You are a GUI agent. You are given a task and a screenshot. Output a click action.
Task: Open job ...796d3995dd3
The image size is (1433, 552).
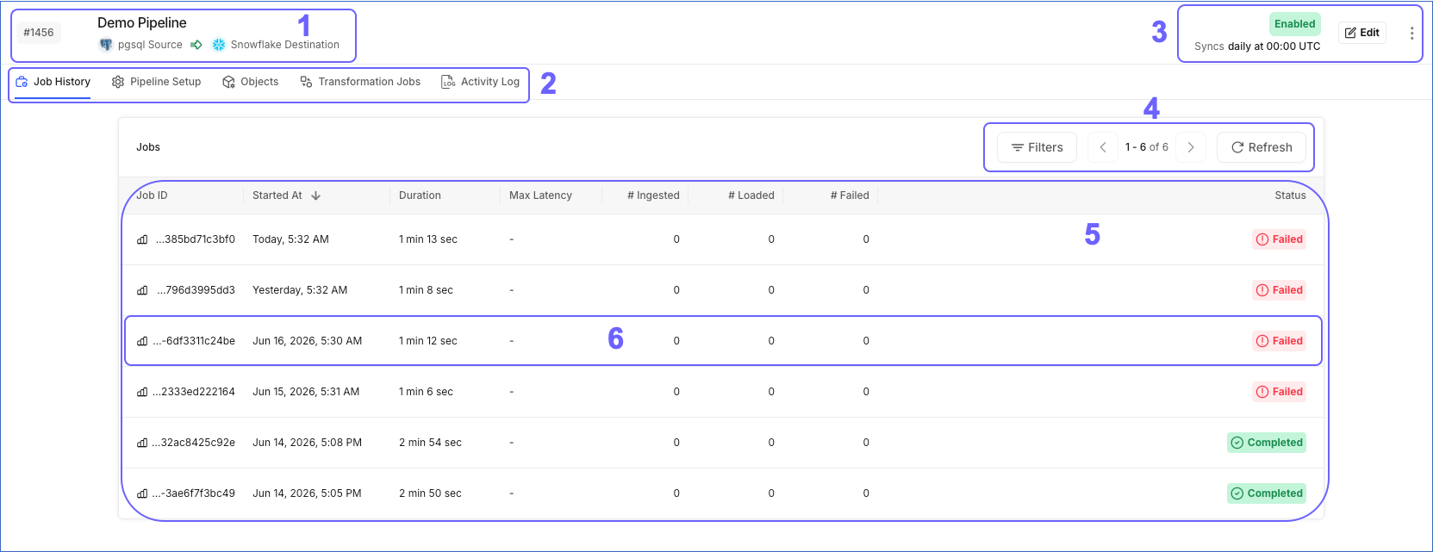pyautogui.click(x=196, y=290)
